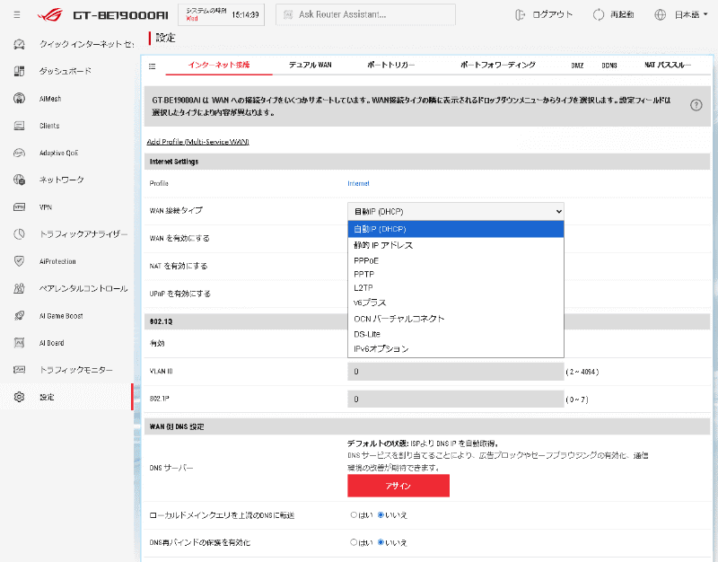
Task: Choose 自動IP (DHCP) option
Action: pyautogui.click(x=456, y=229)
